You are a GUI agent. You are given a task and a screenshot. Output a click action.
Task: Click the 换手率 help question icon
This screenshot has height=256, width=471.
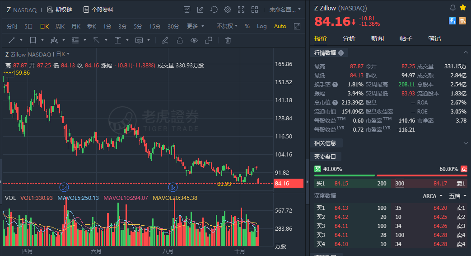pyautogui.click(x=335, y=85)
